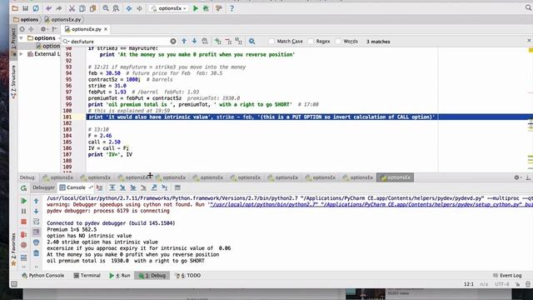
Task: Open the Event Log panel
Action: click(507, 275)
